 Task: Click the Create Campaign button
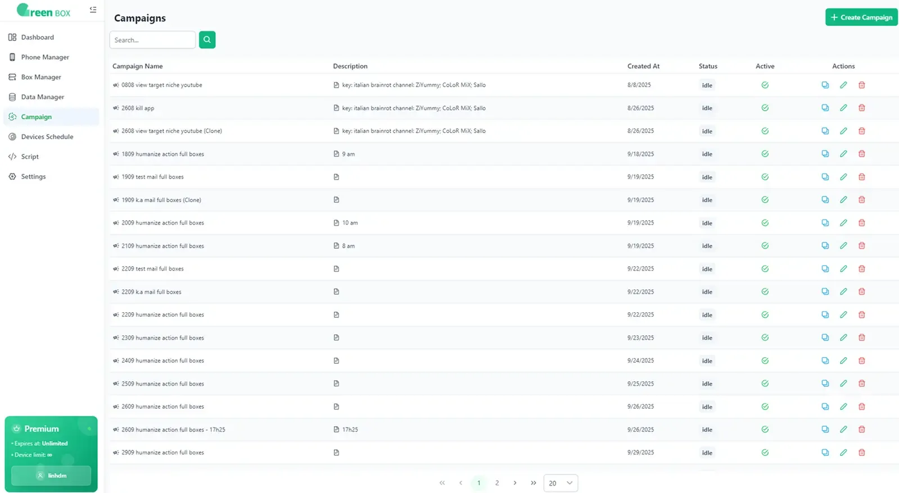coord(861,17)
